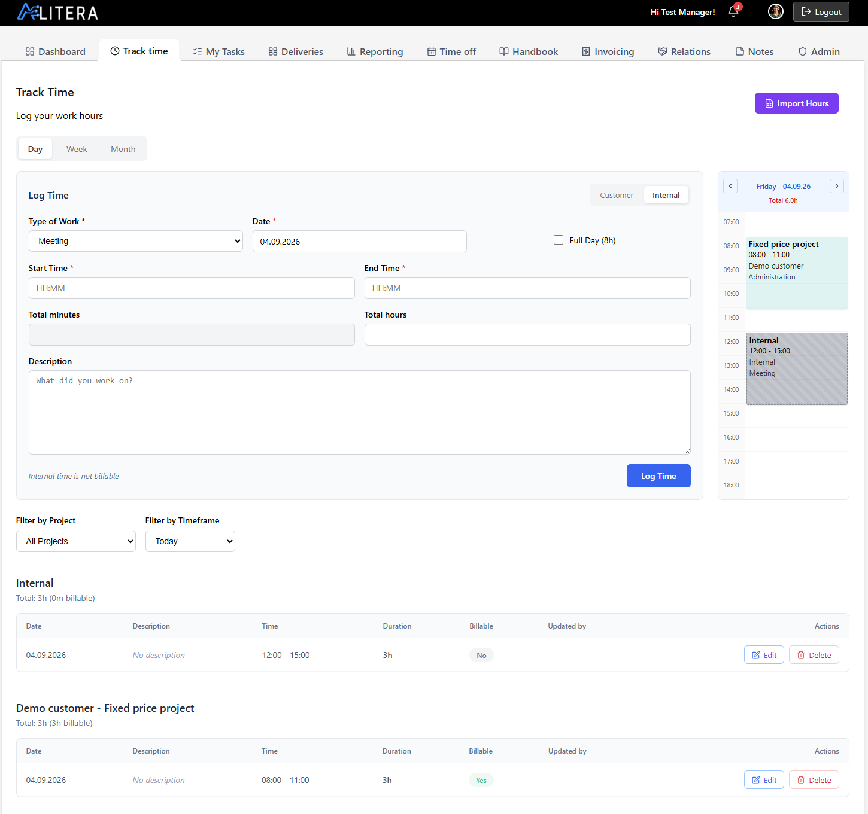This screenshot has width=868, height=814.
Task: Open the Relations tab
Action: pyautogui.click(x=684, y=51)
